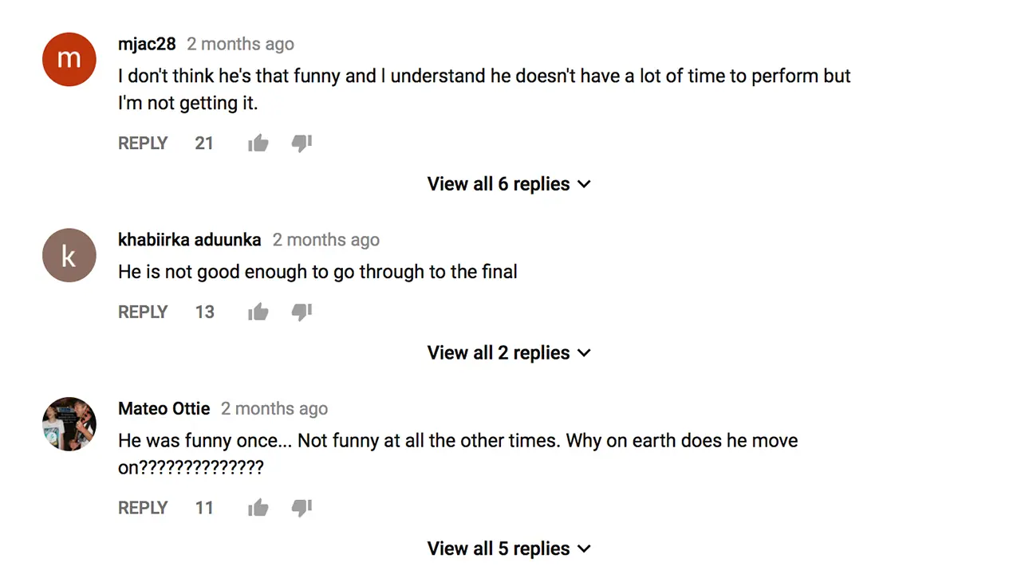1021x574 pixels.
Task: Expand View all 2 replies
Action: [x=509, y=353]
